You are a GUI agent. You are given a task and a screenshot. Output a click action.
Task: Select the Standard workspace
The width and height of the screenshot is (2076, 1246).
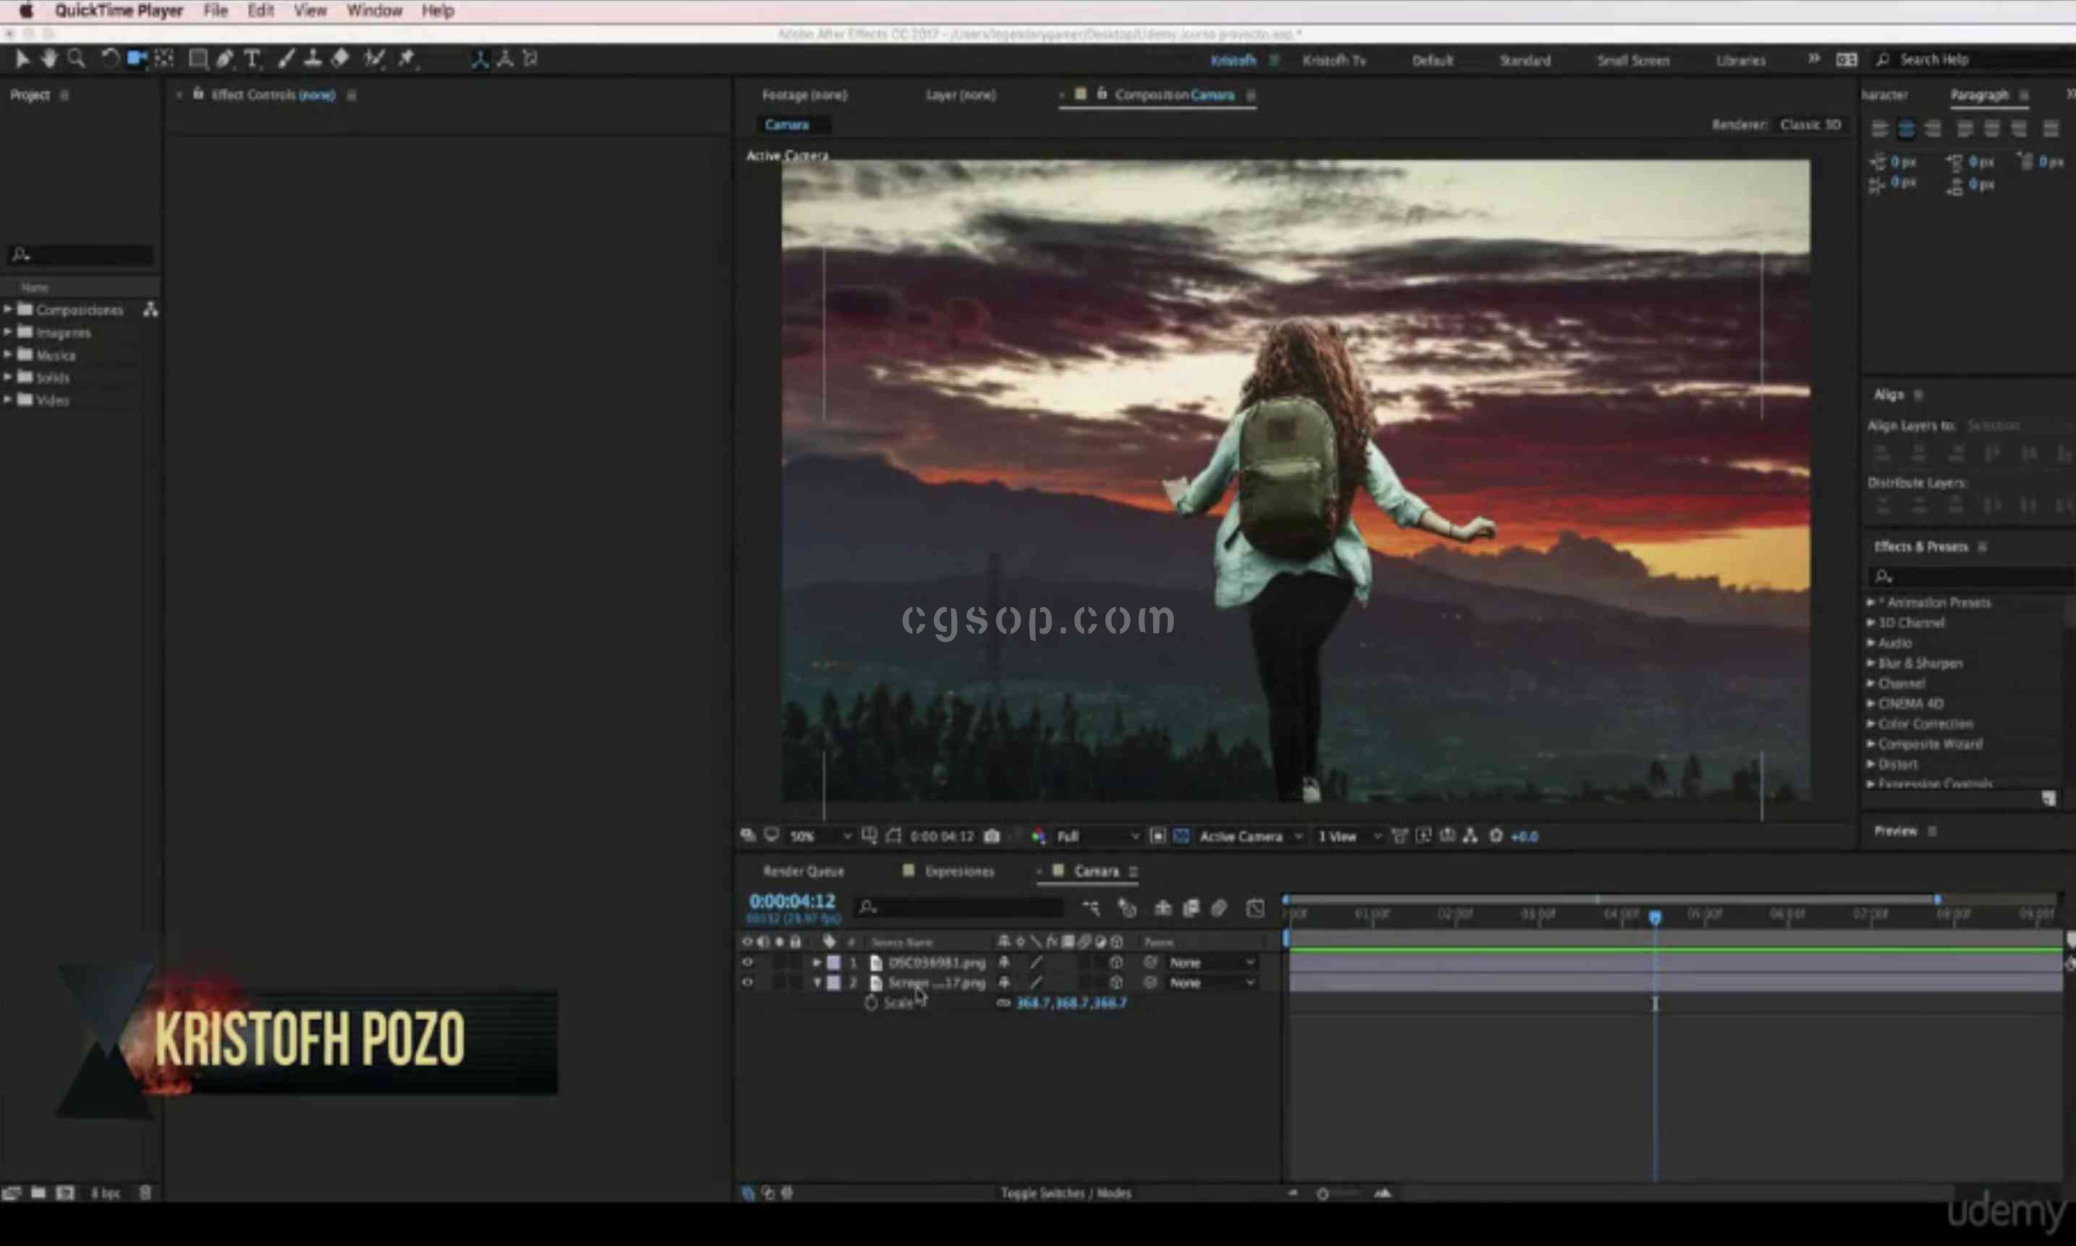click(x=1525, y=61)
